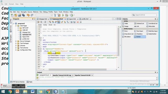Click the Re-run green arrows in Output
The height and width of the screenshot is (94, 168).
pyautogui.click(x=38, y=75)
